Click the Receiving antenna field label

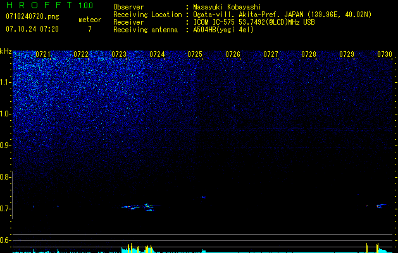tap(146, 30)
